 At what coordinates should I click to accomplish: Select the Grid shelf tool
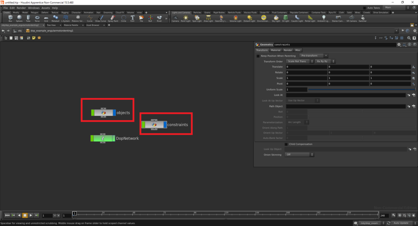point(46,18)
